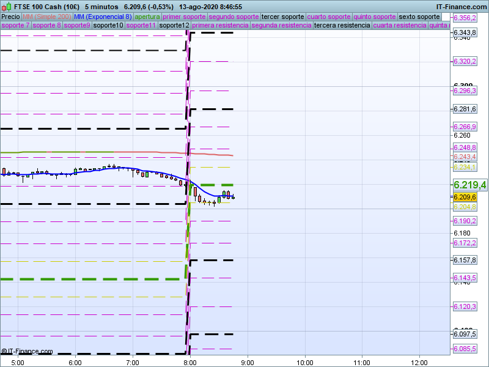The image size is (489, 367).
Task: Click the IT-Finance.com link at top right
Action: (x=461, y=7)
